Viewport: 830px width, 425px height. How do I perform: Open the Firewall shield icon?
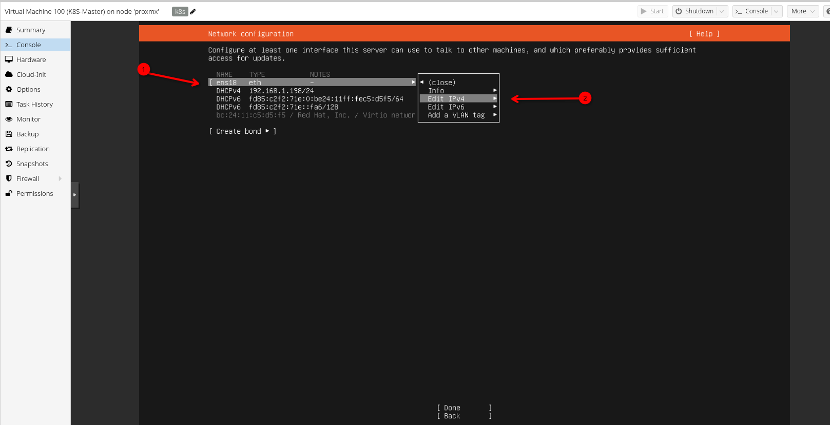click(9, 178)
